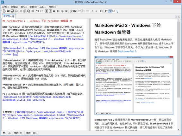Click the 字数: 81 status entry
Image resolution: width=182 pixels, height=136 pixels.
[x=18, y=133]
